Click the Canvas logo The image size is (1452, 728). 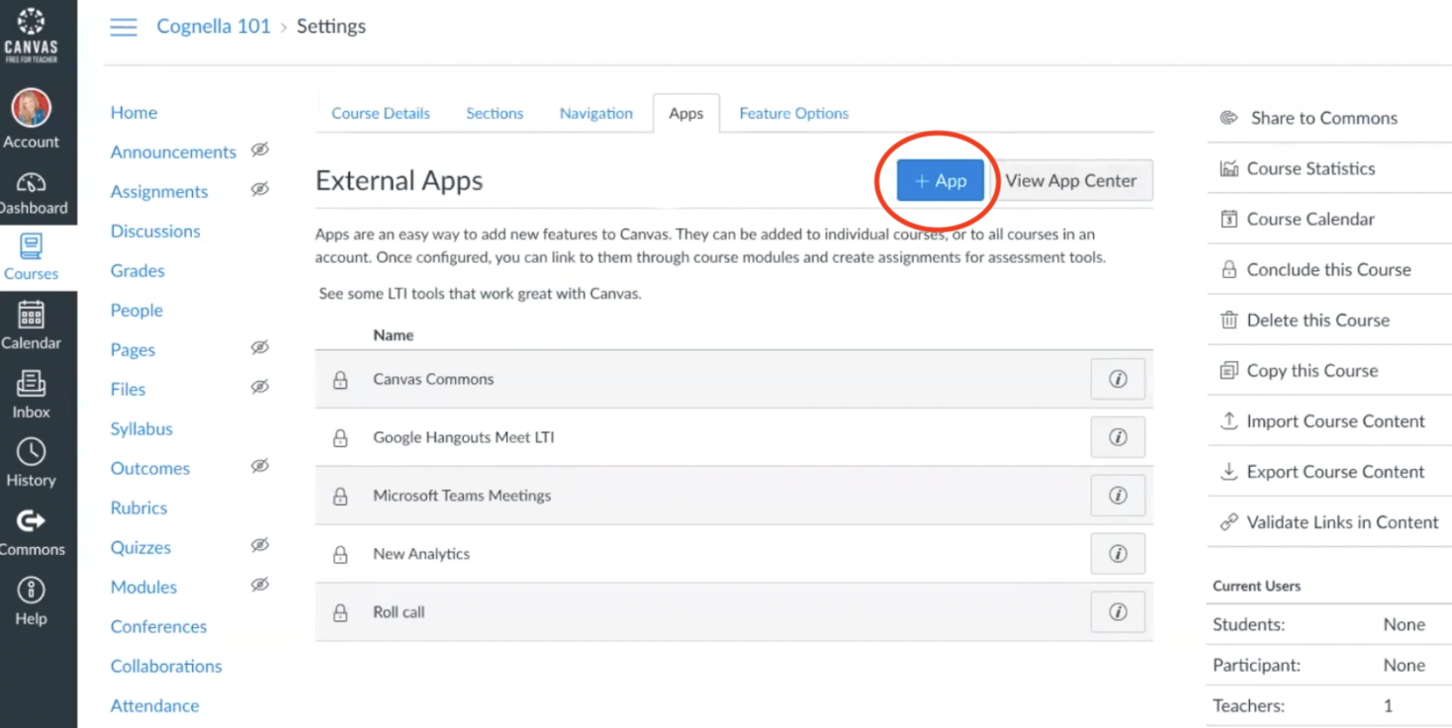pos(32,35)
